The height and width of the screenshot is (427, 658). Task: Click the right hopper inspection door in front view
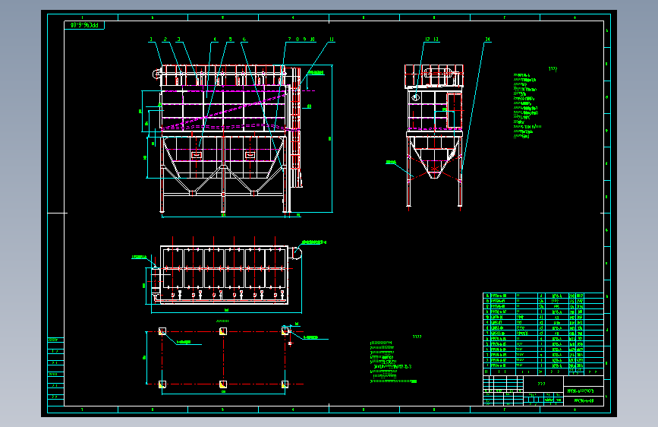tap(250, 155)
